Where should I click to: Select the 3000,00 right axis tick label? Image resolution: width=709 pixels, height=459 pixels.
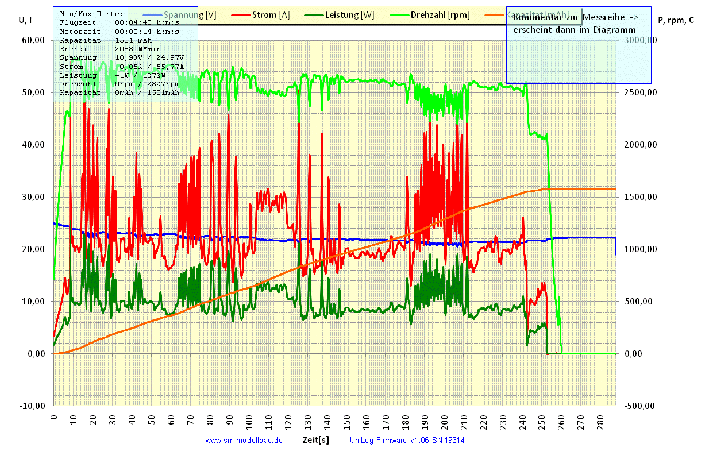[x=639, y=40]
